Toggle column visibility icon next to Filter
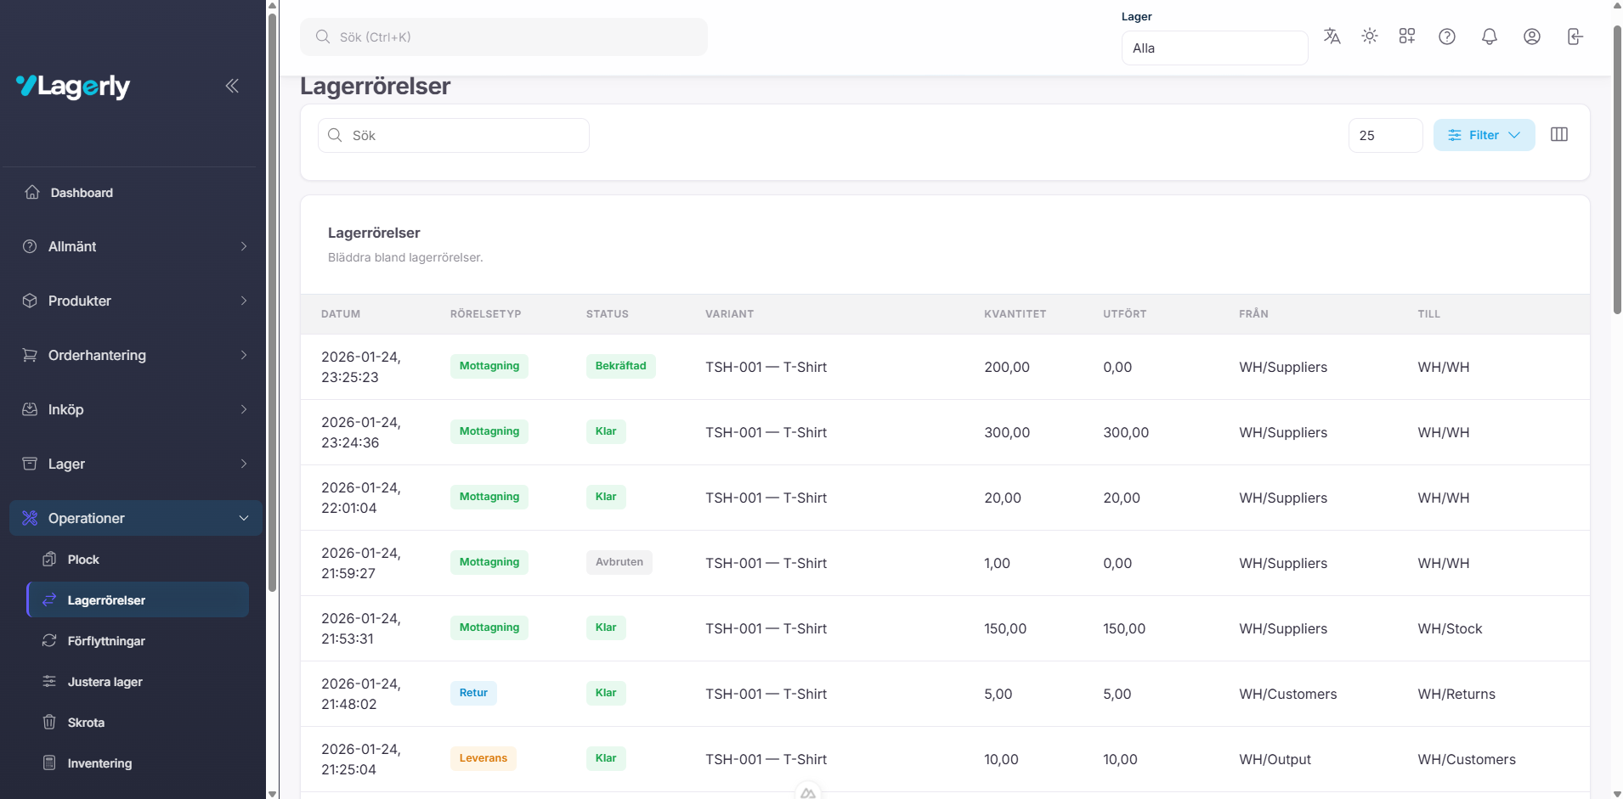This screenshot has height=799, width=1623. click(x=1558, y=135)
